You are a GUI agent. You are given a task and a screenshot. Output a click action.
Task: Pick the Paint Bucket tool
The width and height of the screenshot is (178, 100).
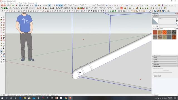tap(1, 20)
